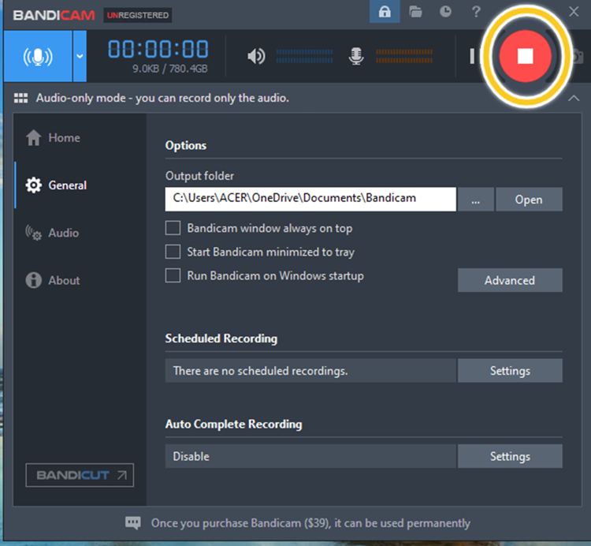
Task: Click the 9.0KB / 780.4GB file size text
Action: 170,69
